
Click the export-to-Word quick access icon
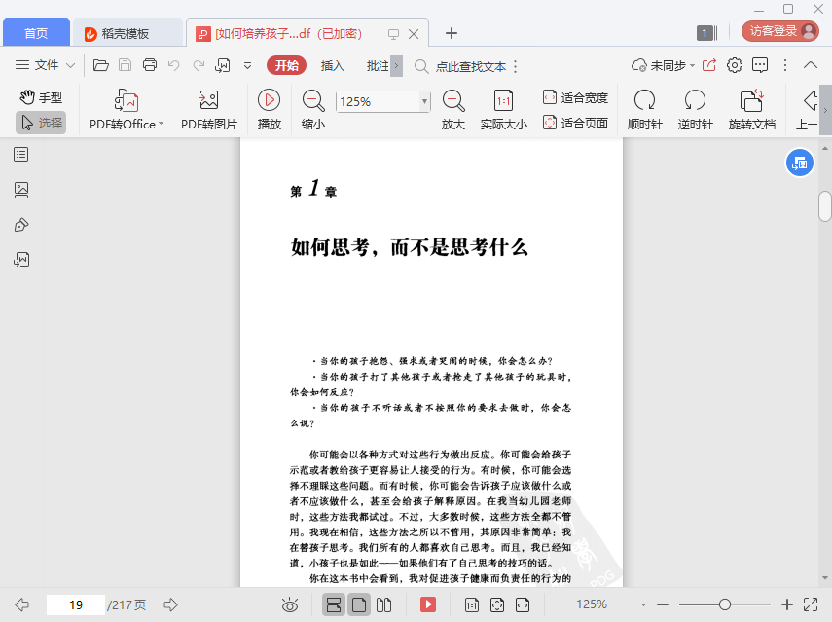click(x=222, y=65)
